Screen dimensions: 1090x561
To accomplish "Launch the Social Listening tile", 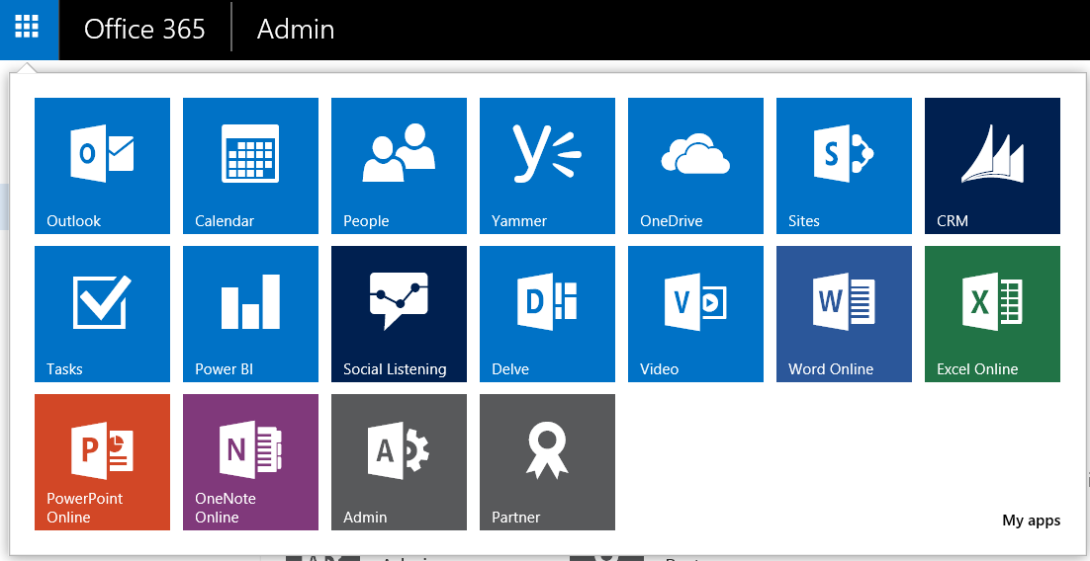I will [x=399, y=313].
